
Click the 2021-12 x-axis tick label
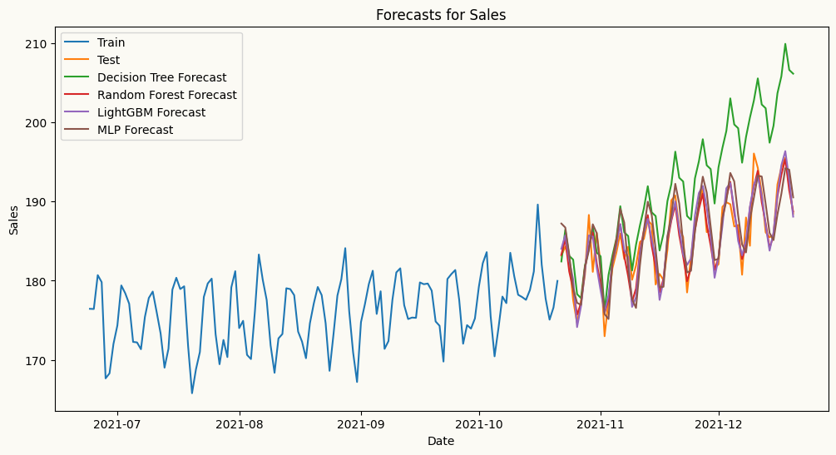pos(719,423)
